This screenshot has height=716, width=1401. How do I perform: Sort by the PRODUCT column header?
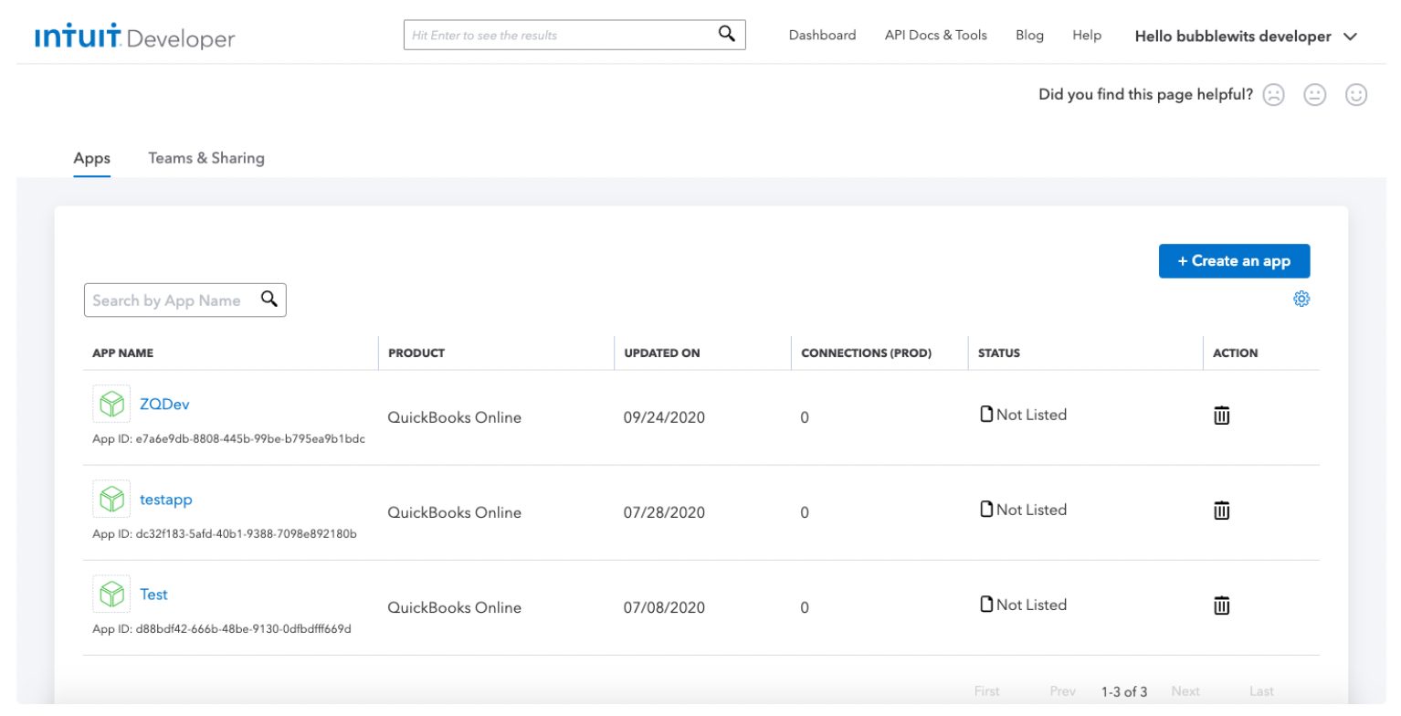pos(416,353)
